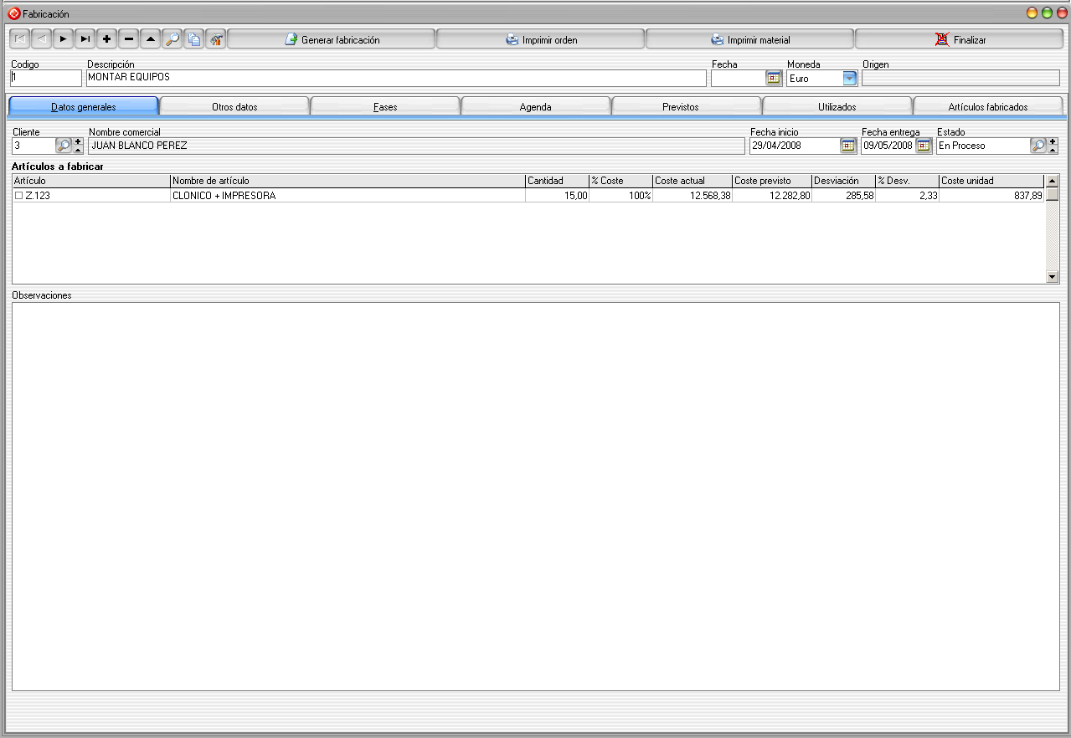Expand the Moneda currency dropdown
This screenshot has width=1071, height=738.
[x=850, y=79]
